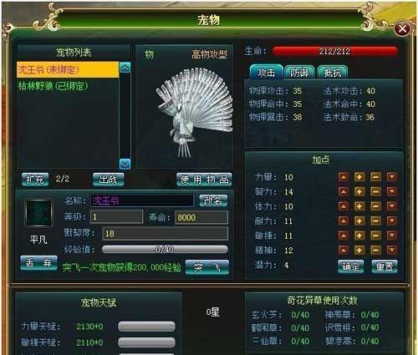Click the 出战 button

click(x=108, y=179)
